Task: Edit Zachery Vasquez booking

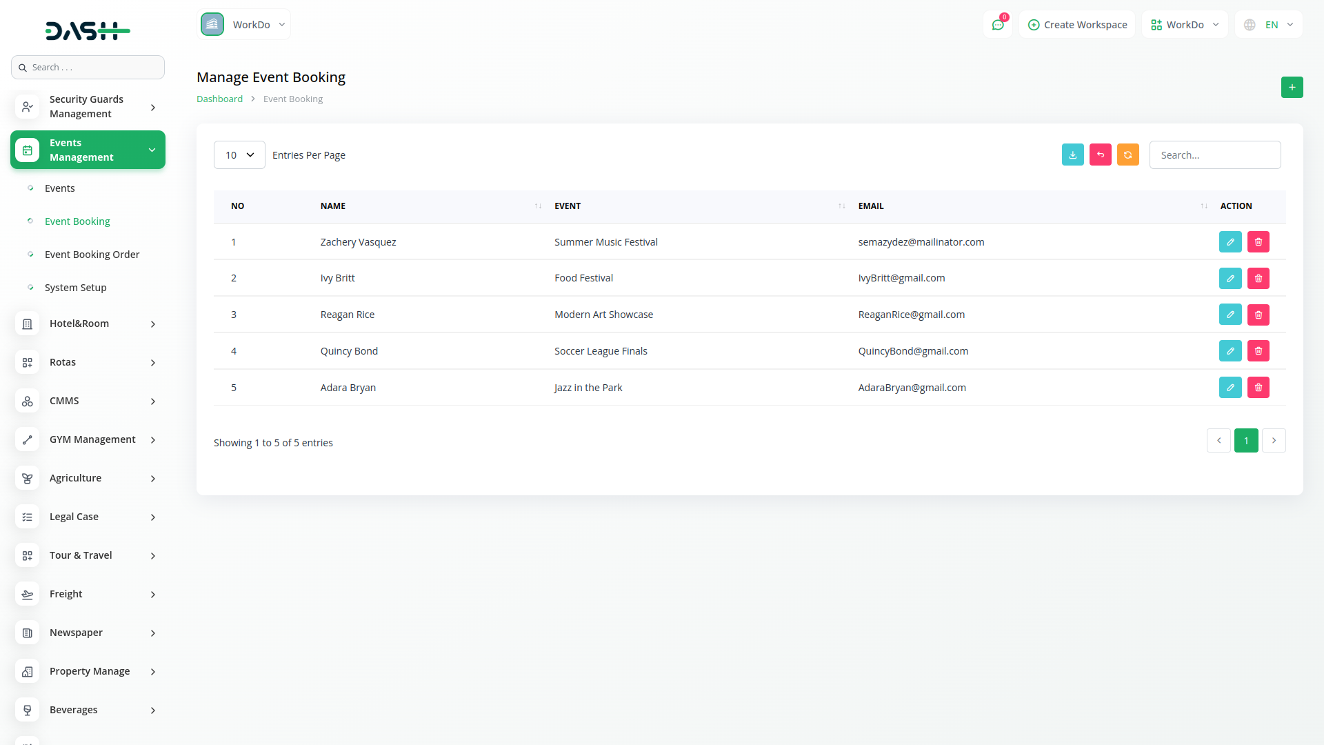Action: [1230, 242]
